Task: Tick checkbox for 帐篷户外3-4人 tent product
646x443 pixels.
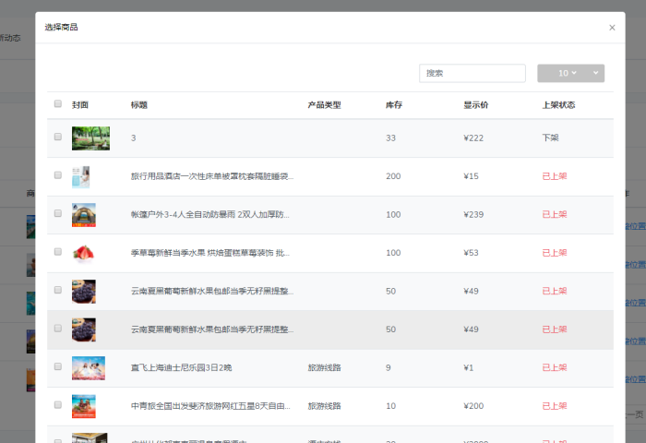Action: (x=58, y=213)
